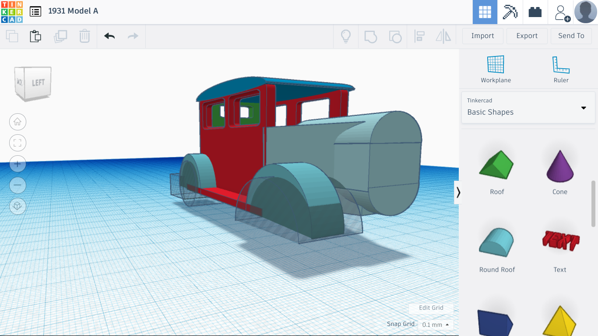
Task: Click the Fit all in view button
Action: pyautogui.click(x=18, y=143)
